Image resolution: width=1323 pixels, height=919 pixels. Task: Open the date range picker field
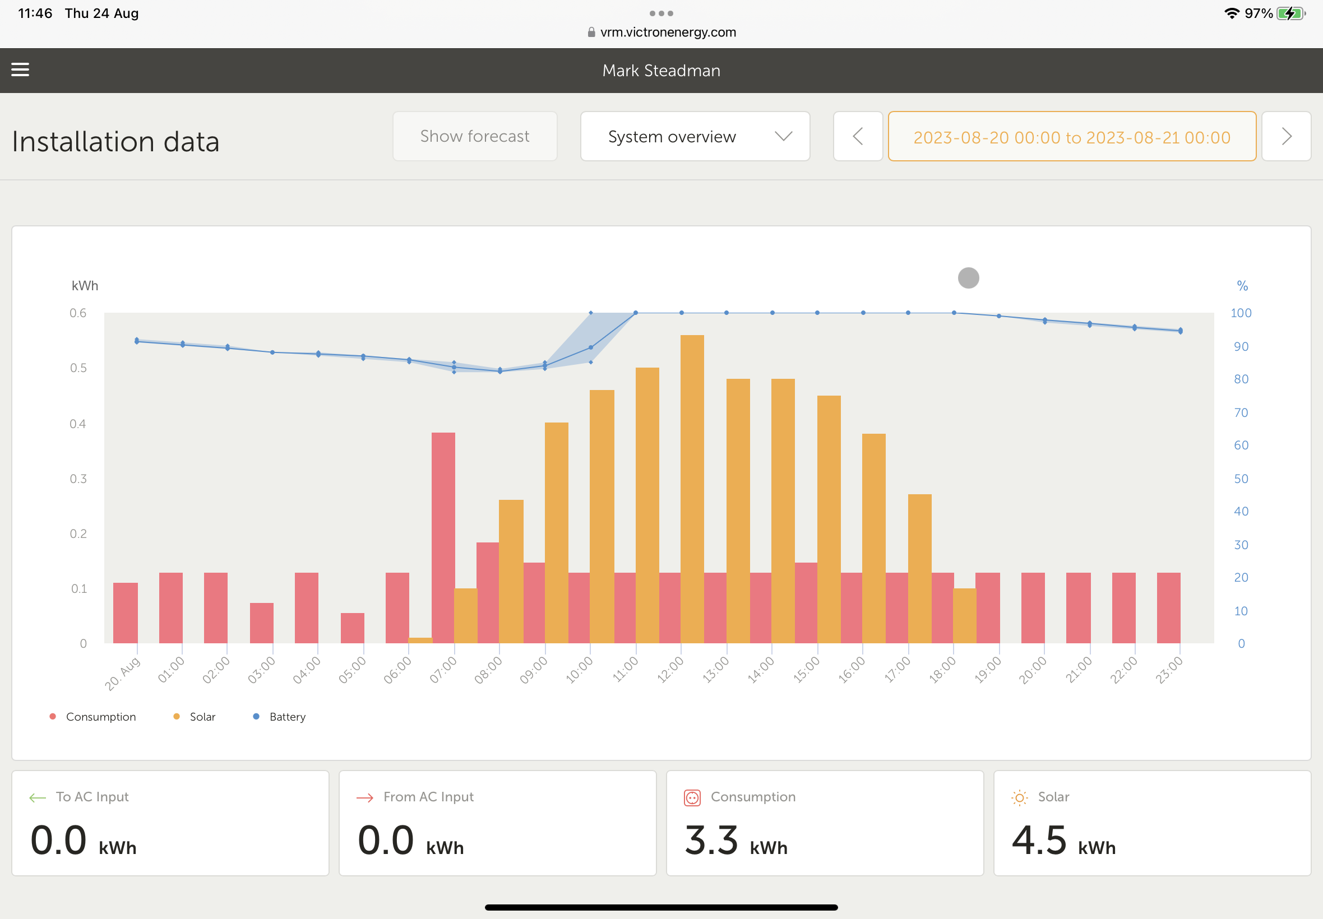coord(1072,137)
